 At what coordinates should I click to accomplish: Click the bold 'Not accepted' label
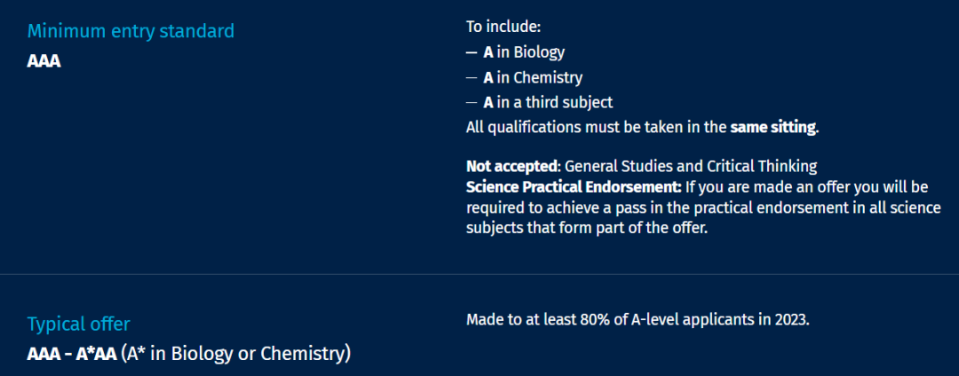512,166
